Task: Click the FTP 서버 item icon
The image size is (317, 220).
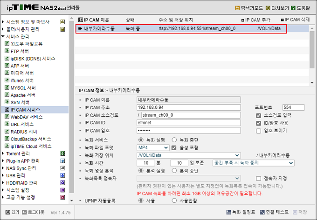Action: 7,51
